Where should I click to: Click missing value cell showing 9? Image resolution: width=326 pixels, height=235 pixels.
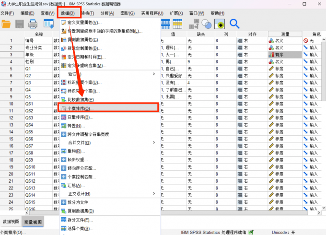pos(201,62)
